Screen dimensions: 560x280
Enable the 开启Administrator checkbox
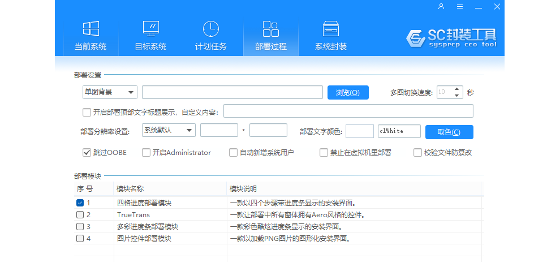[x=146, y=152]
